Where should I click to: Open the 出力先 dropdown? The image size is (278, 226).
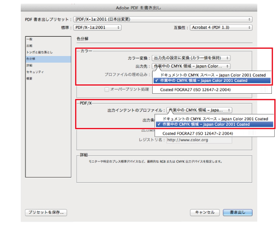(x=191, y=66)
